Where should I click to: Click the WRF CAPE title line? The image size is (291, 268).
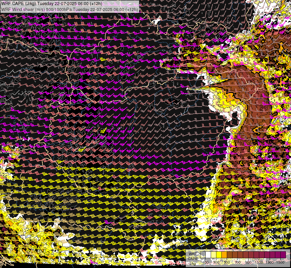pyautogui.click(x=51, y=3)
